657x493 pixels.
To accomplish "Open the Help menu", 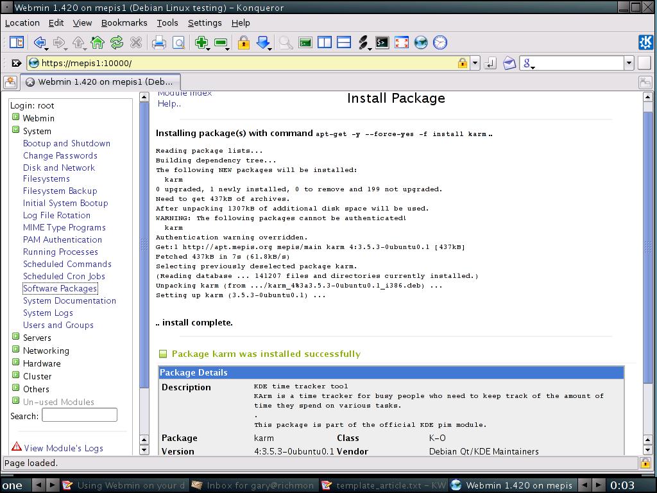I will [241, 22].
